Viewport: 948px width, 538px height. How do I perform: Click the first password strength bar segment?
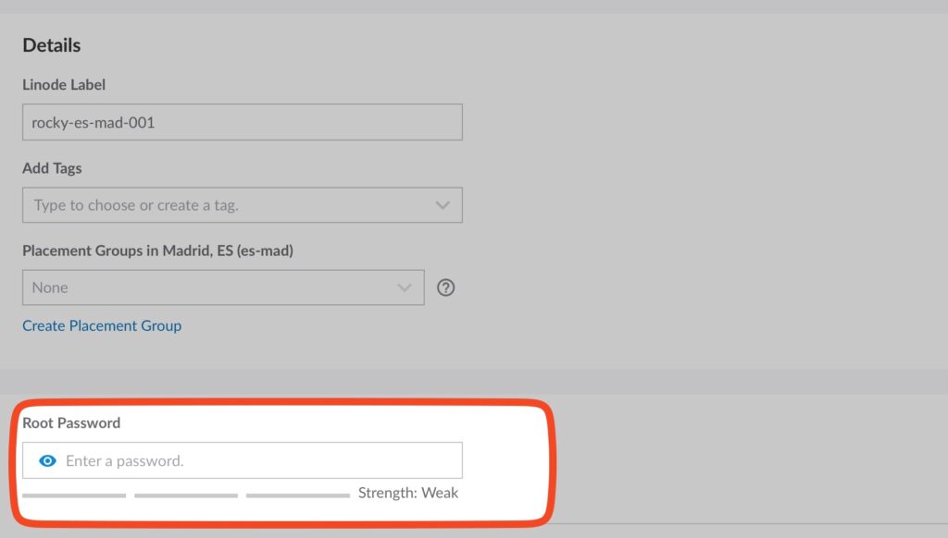pos(74,495)
